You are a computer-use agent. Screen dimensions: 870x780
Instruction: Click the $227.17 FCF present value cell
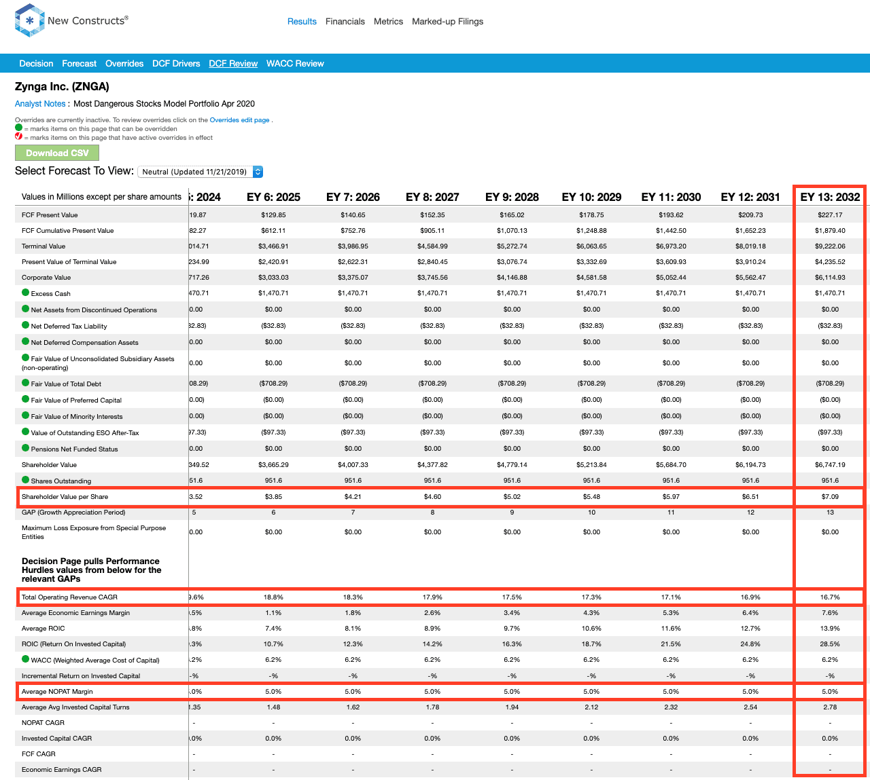[x=830, y=215]
